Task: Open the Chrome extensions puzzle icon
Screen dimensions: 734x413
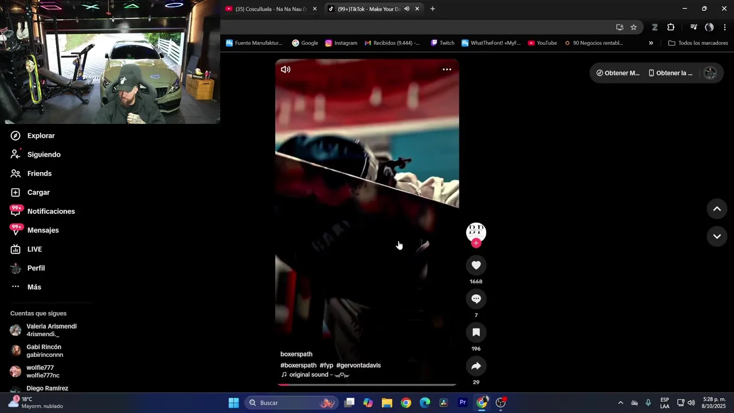Action: [671, 28]
